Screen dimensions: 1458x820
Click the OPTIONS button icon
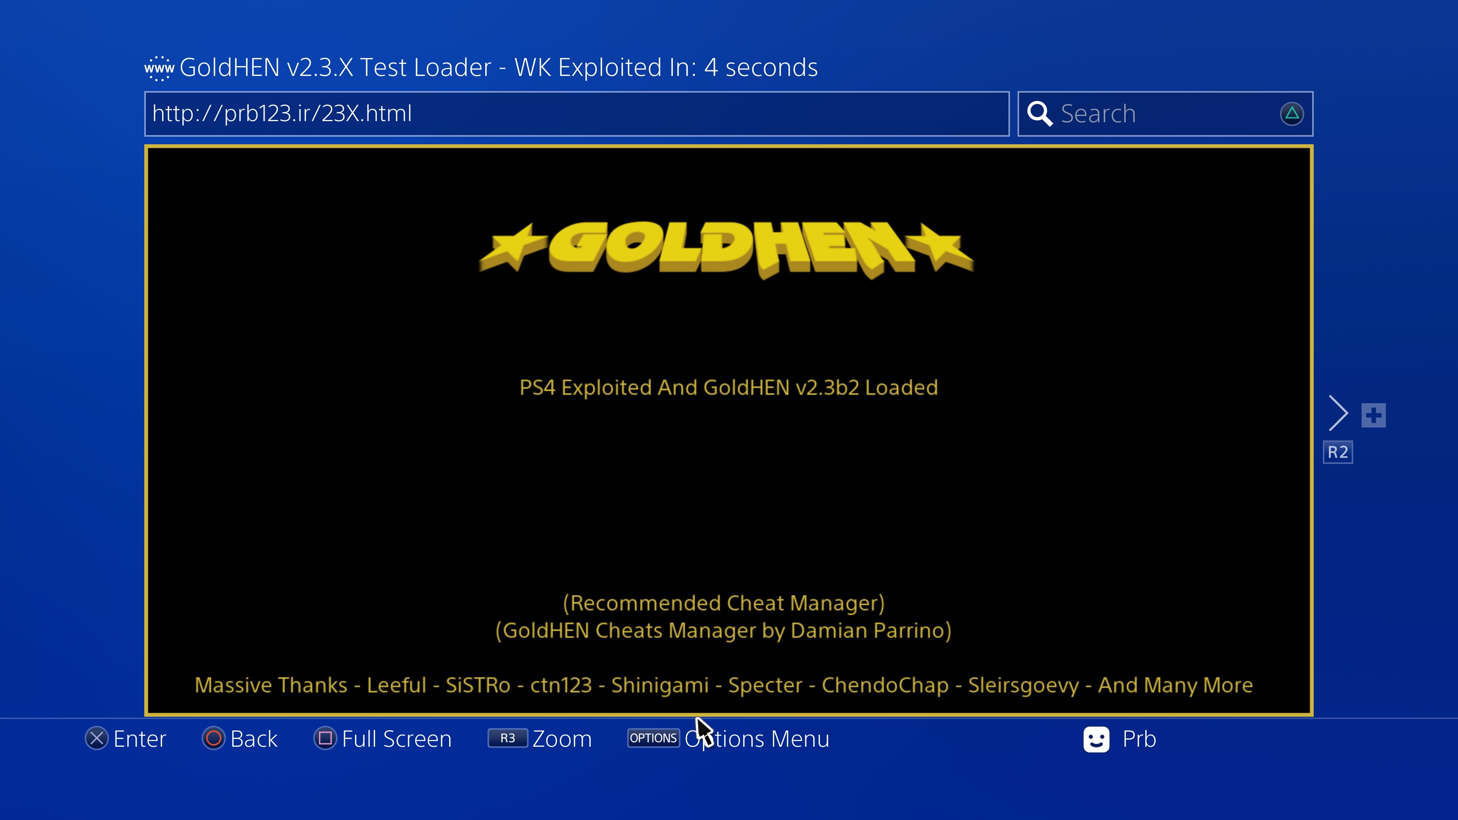tap(653, 738)
